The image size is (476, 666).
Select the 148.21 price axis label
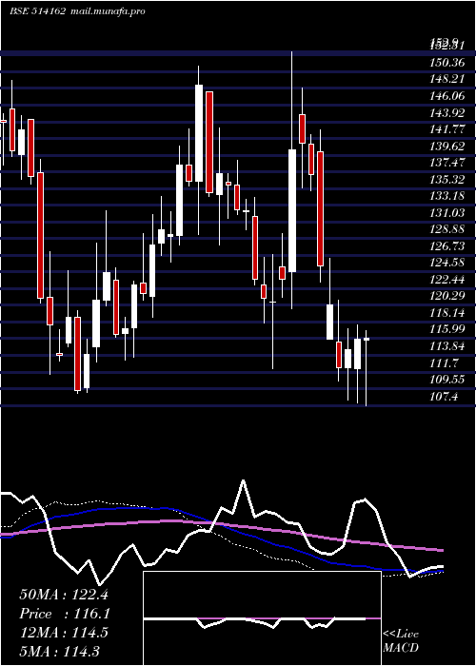(446, 79)
